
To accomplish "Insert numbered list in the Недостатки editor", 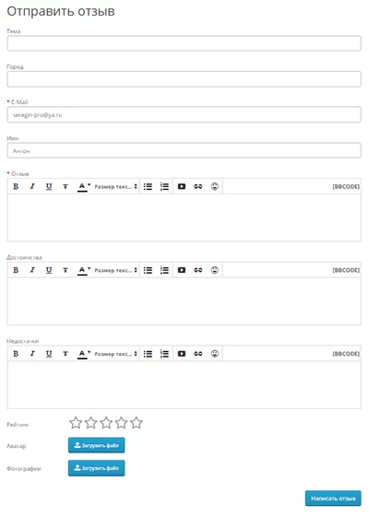I will point(164,354).
